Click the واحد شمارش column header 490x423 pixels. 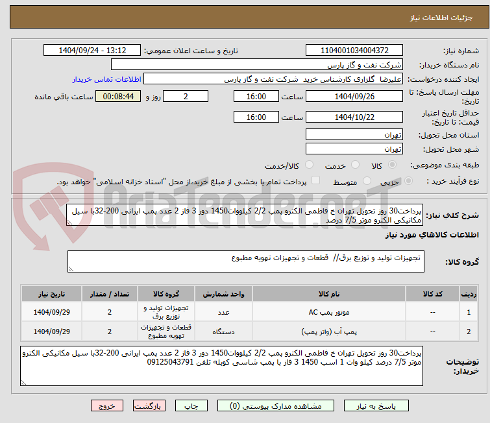[x=223, y=295]
